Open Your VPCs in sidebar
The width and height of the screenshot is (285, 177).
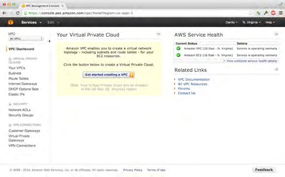click(x=17, y=68)
